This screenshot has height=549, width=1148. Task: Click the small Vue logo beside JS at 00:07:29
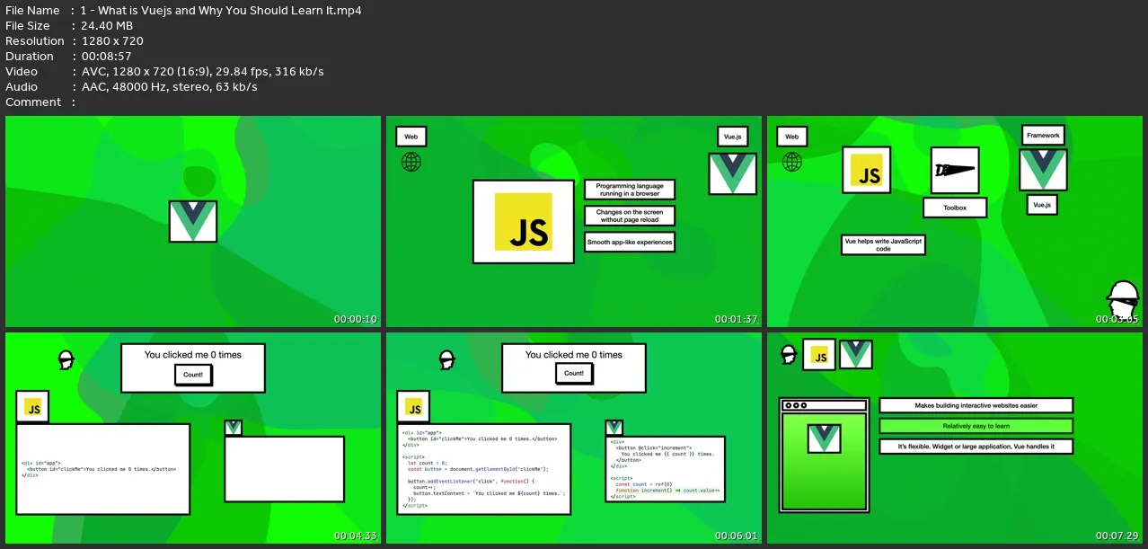pos(856,354)
